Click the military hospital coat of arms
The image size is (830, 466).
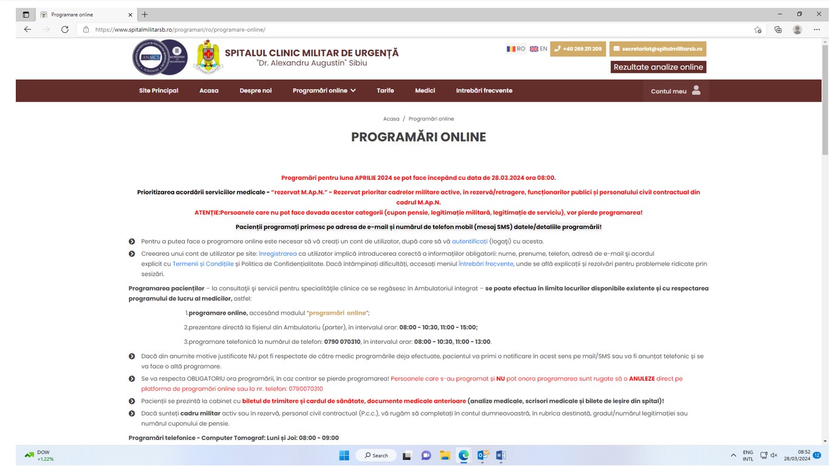click(208, 57)
